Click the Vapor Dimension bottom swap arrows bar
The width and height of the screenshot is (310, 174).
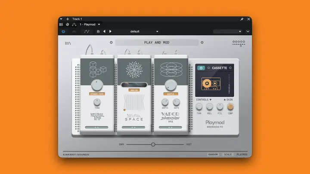pos(170,127)
